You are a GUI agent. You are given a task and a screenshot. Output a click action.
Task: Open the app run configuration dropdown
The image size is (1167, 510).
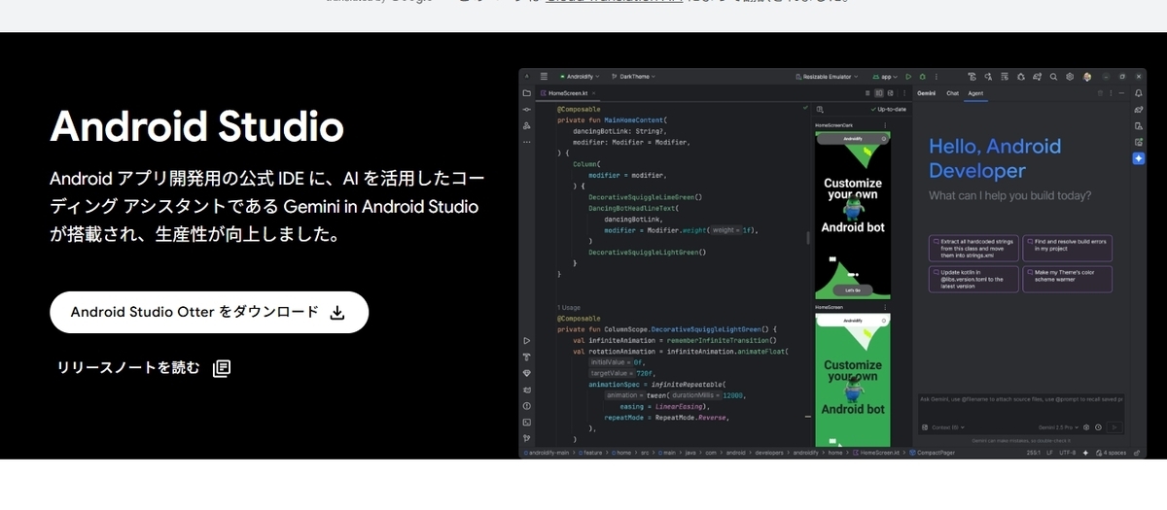tap(885, 77)
